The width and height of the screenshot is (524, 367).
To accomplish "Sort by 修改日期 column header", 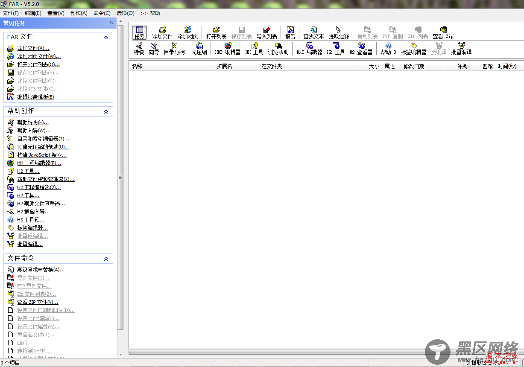I will 422,66.
